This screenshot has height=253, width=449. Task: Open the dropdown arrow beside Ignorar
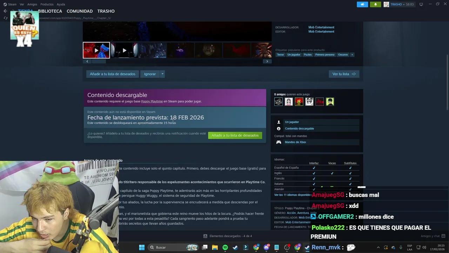(162, 74)
